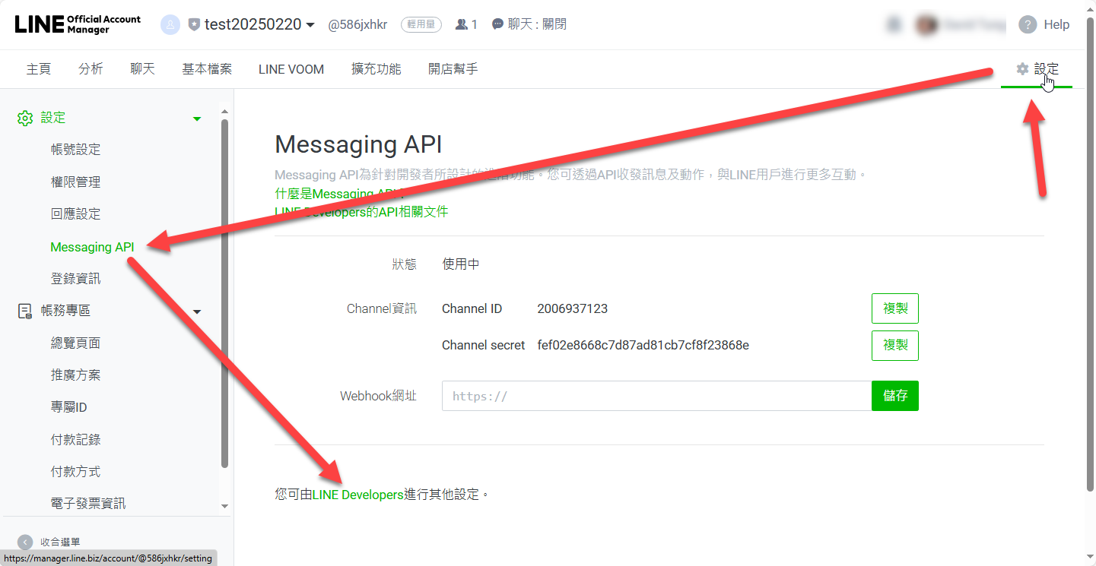The height and width of the screenshot is (566, 1096).
Task: Click the 聊天 : 關閉 chat status icon
Action: (x=497, y=24)
